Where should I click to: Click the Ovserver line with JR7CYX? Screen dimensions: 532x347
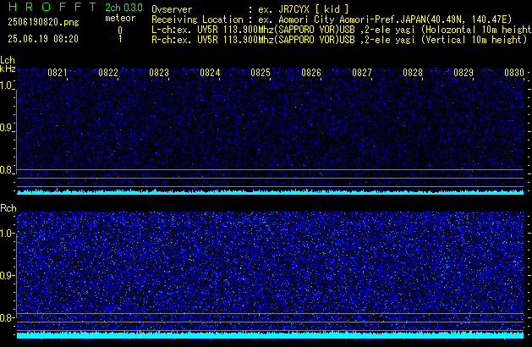250,9
